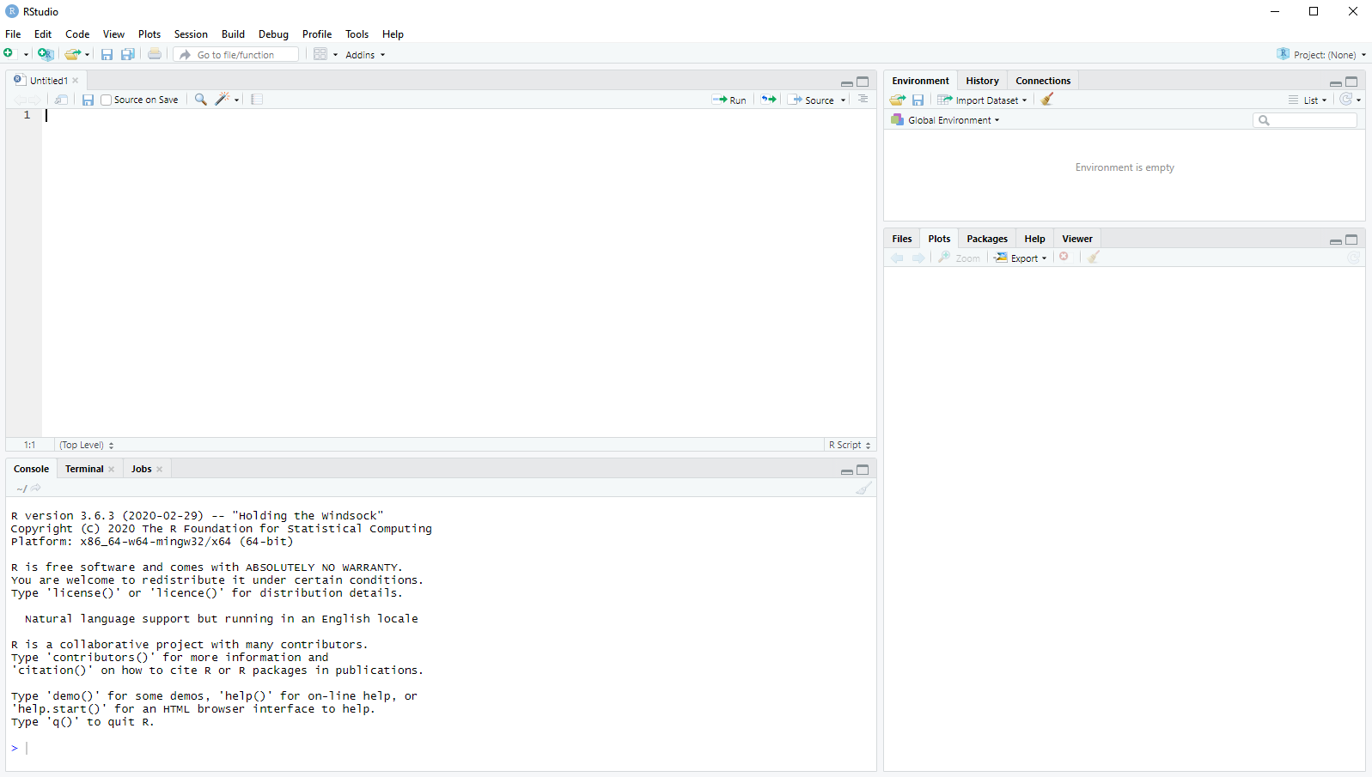
Task: Create a new R project
Action: coord(46,54)
